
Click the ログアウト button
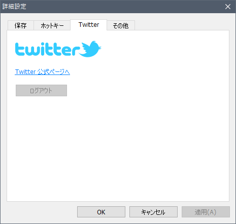click(41, 91)
